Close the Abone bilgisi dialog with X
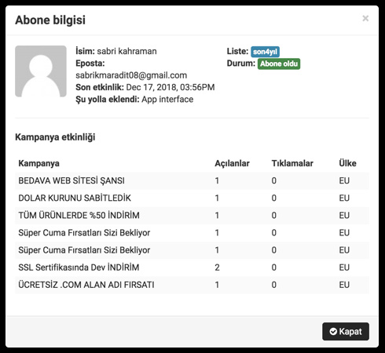This screenshot has height=353, width=385. 365,18
